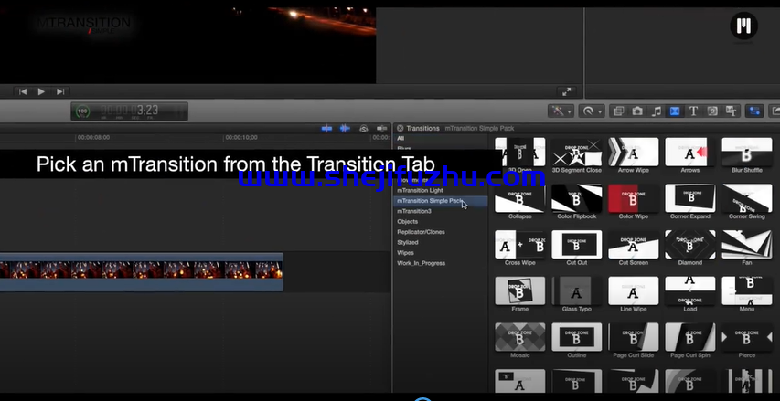
Task: Open the Photos browser camera icon
Action: click(637, 111)
